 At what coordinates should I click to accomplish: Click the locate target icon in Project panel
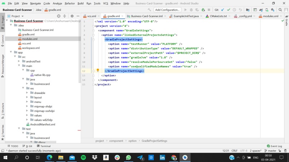point(58,16)
